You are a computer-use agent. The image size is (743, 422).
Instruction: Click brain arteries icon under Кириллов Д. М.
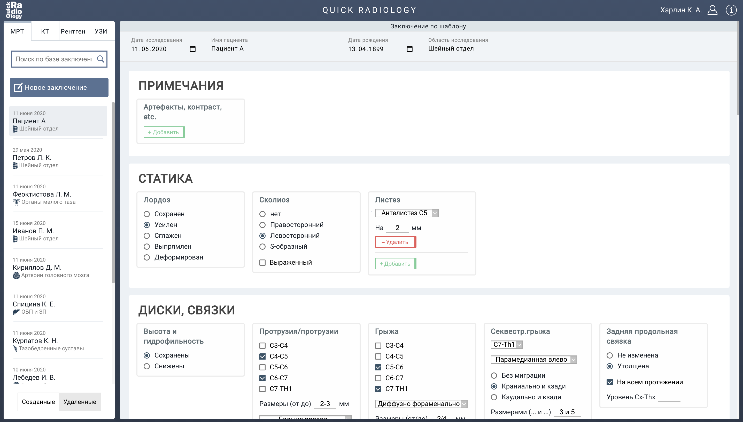coord(16,275)
